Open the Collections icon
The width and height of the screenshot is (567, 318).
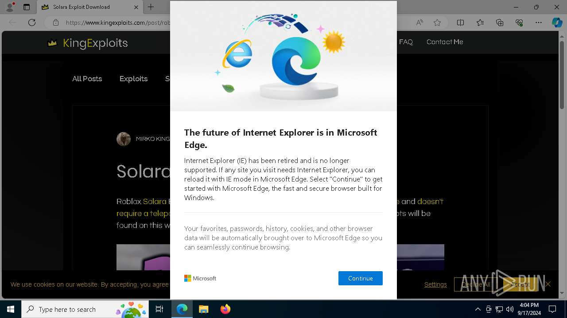tap(500, 23)
